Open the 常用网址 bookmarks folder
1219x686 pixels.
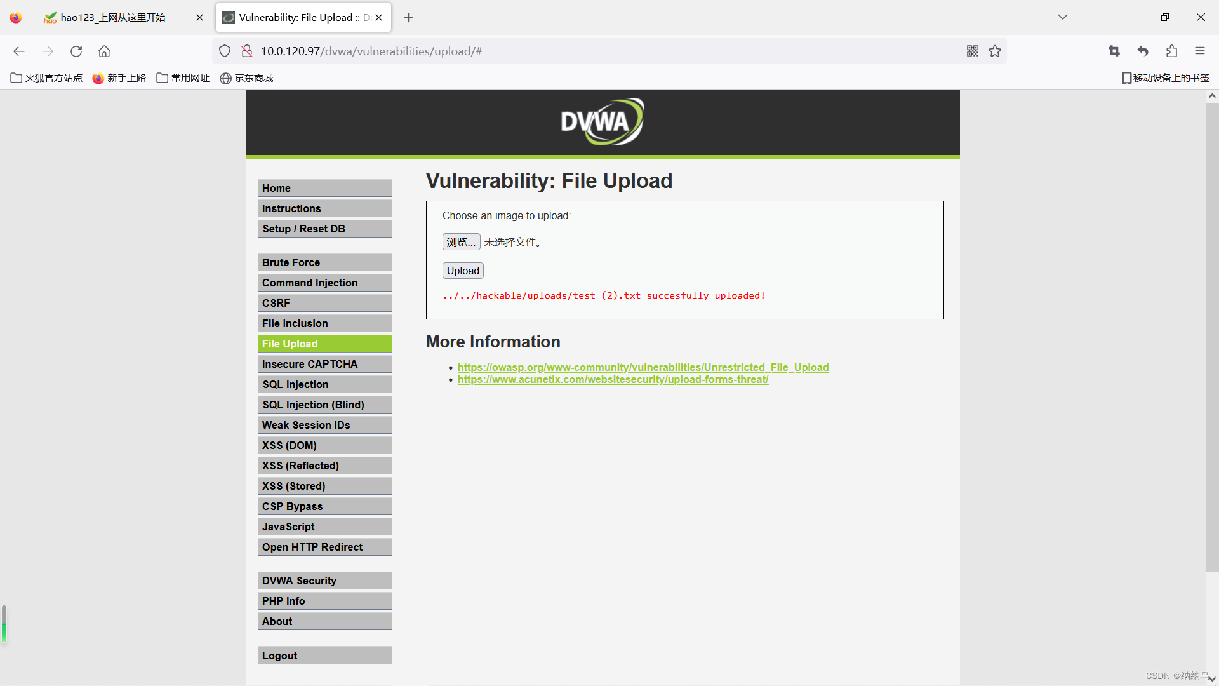(183, 78)
